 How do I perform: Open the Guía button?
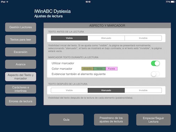tap(66, 120)
